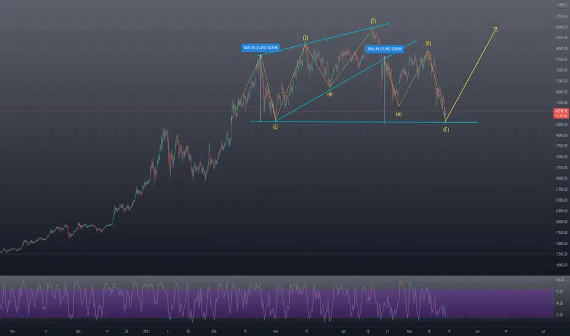Click the measurement label showing 35.55%
This screenshot has width=570, height=336.
[384, 49]
